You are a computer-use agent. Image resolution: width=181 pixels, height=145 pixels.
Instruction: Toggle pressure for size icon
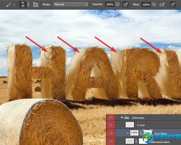173,5
